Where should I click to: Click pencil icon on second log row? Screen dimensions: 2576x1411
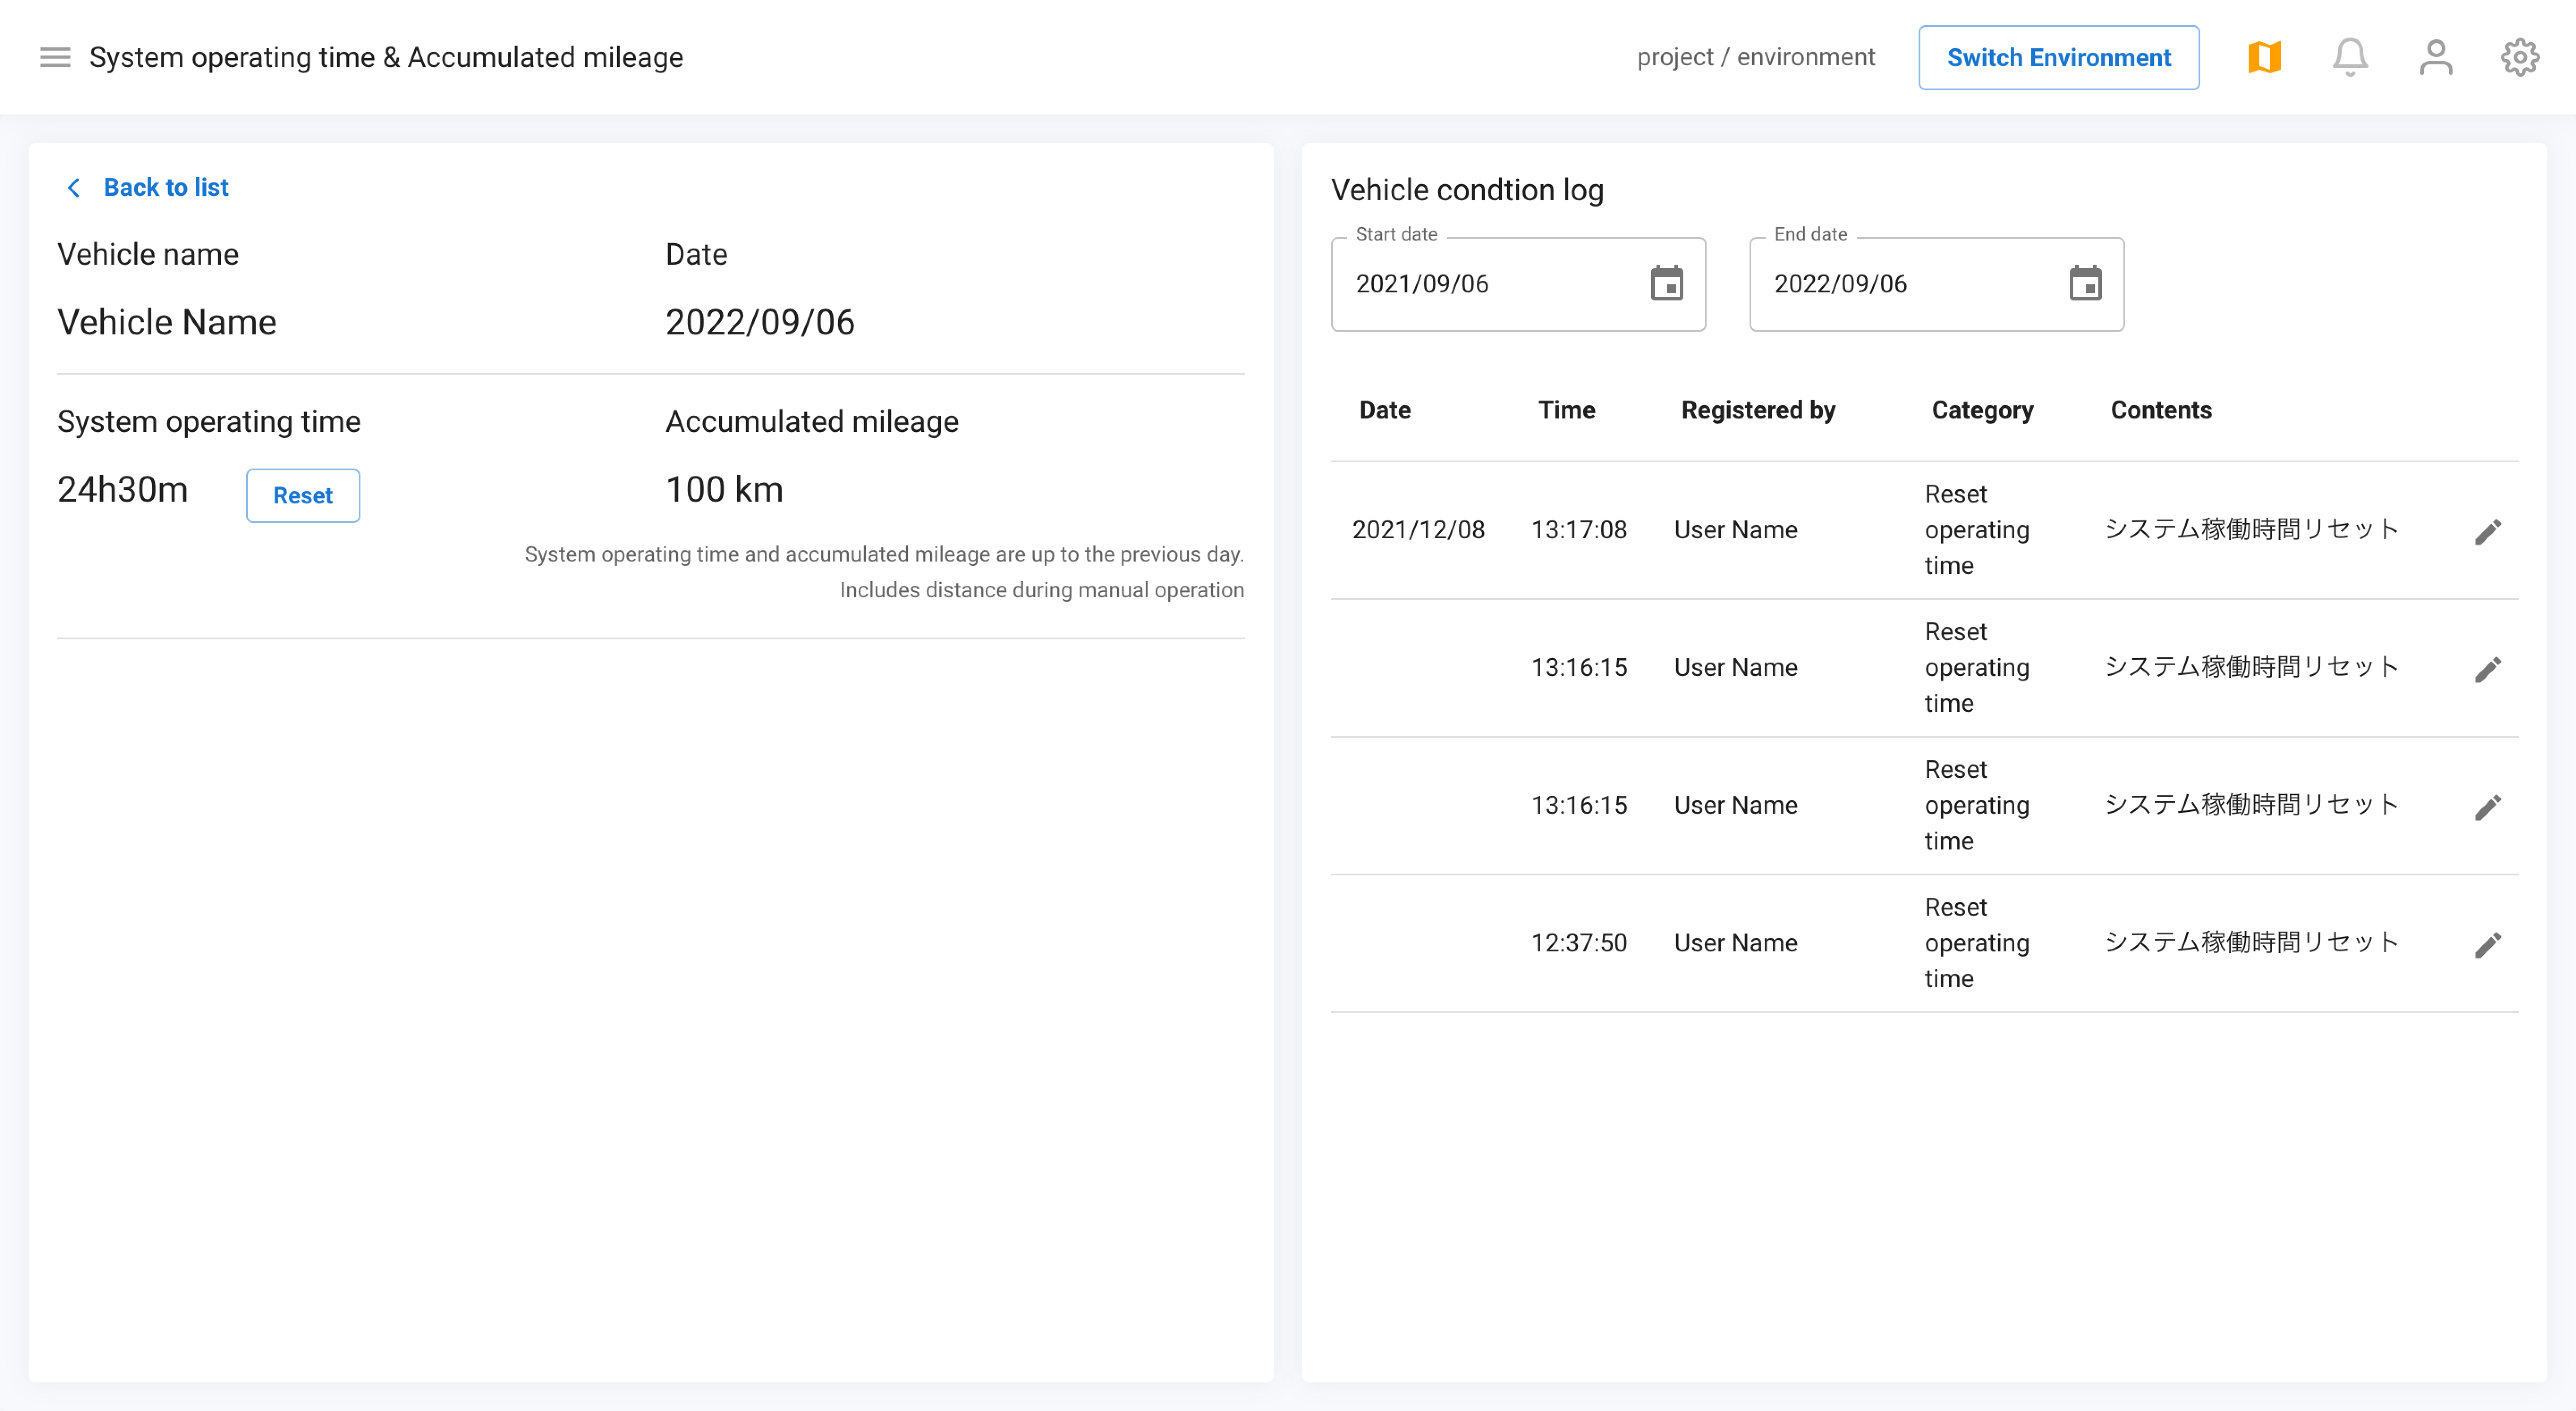[2487, 669]
